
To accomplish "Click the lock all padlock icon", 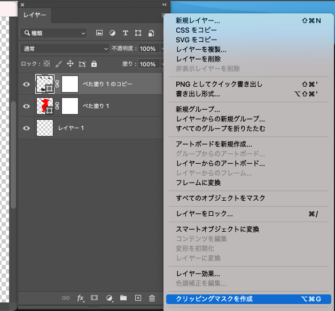I will click(94, 64).
